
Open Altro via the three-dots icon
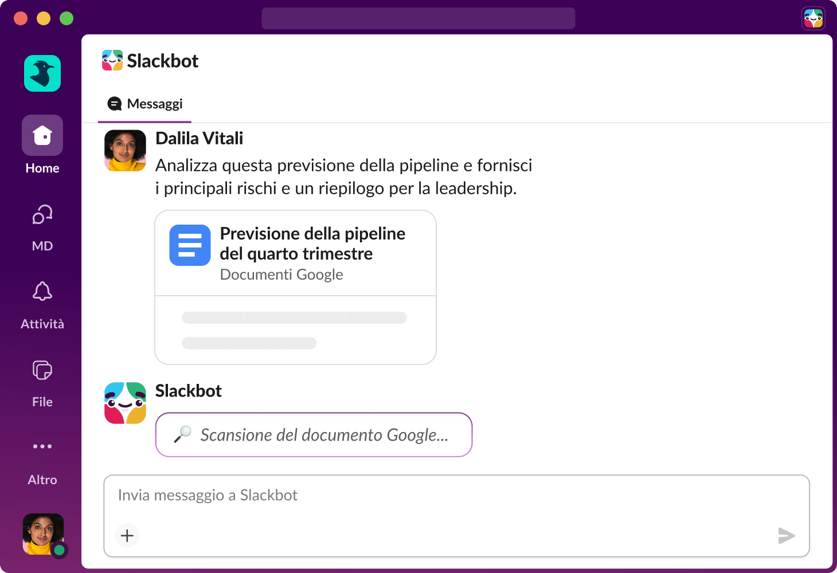pos(42,446)
